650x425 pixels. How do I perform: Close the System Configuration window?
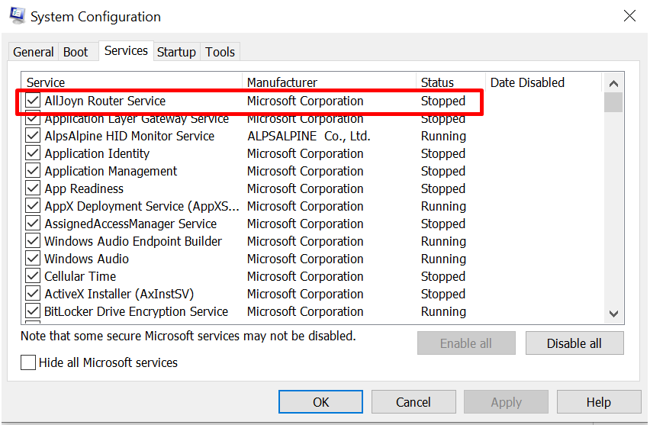coord(629,16)
